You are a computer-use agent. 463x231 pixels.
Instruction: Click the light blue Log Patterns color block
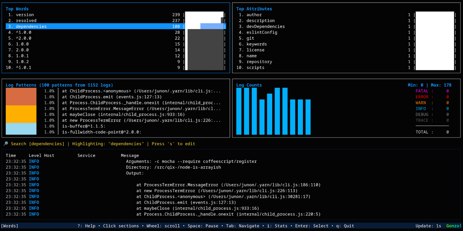[x=21, y=129]
